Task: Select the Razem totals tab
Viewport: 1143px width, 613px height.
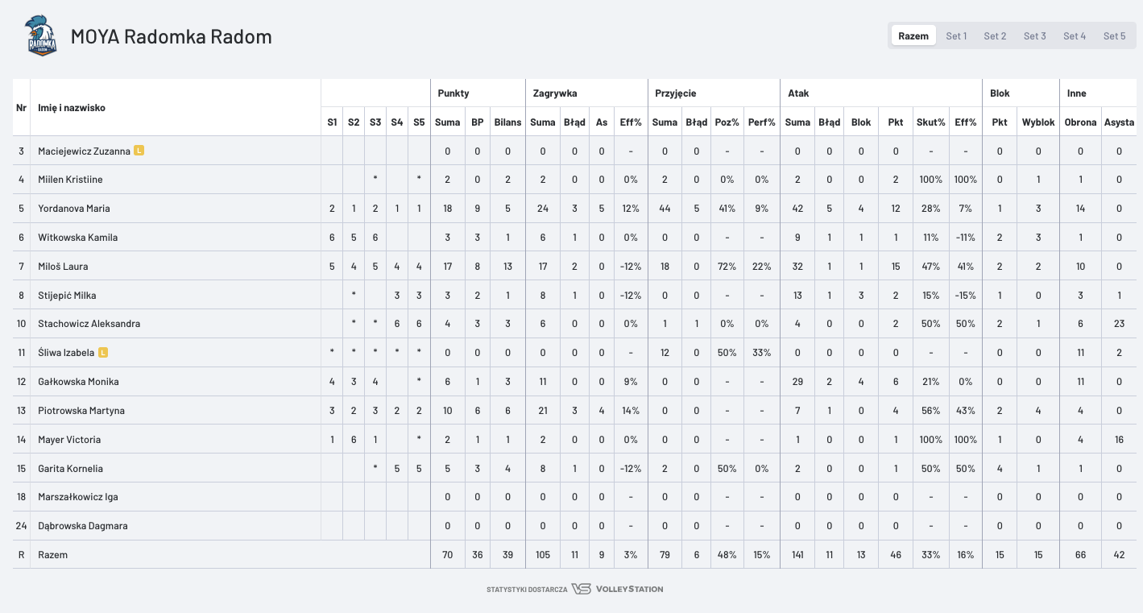Action: coord(913,36)
